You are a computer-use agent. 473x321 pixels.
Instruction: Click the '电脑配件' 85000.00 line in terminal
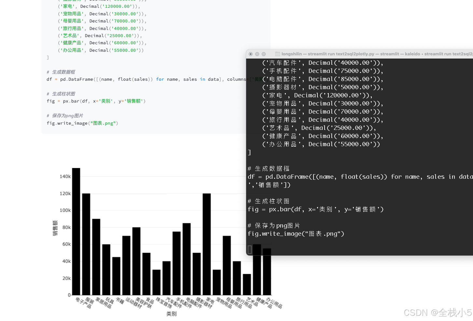click(x=323, y=79)
